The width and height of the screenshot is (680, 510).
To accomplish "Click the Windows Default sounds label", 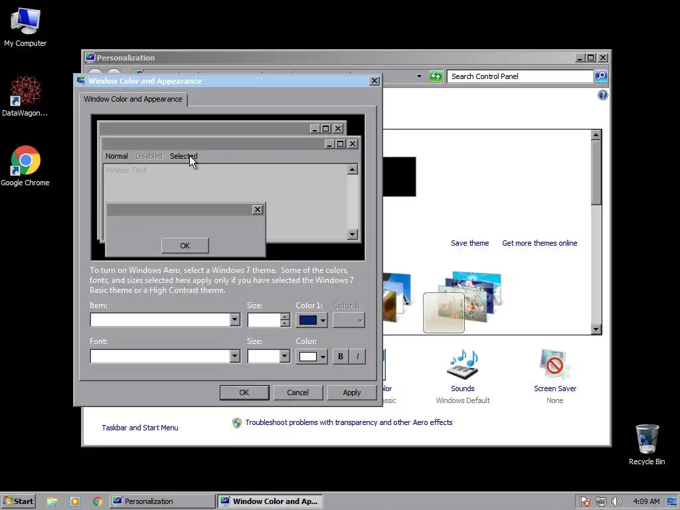I will pyautogui.click(x=462, y=400).
